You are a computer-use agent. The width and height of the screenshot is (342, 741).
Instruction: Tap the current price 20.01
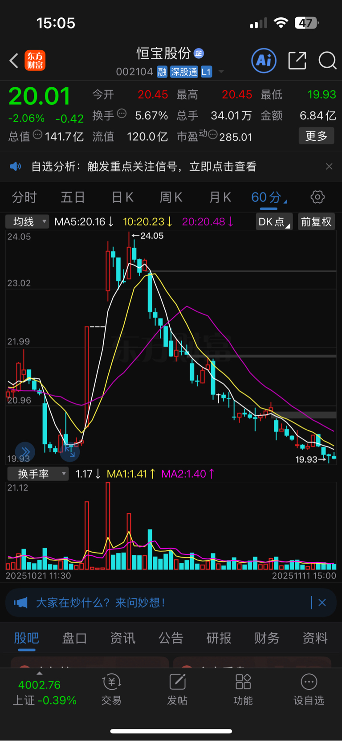click(x=39, y=96)
